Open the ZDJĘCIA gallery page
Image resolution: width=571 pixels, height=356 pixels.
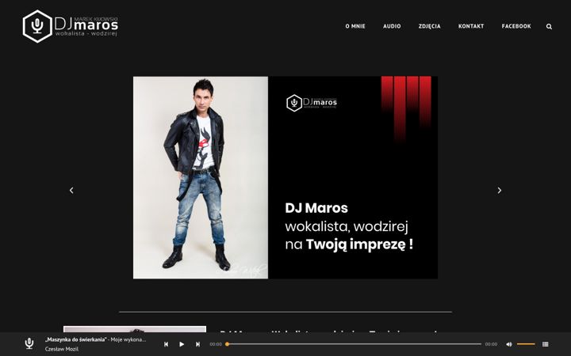(430, 26)
